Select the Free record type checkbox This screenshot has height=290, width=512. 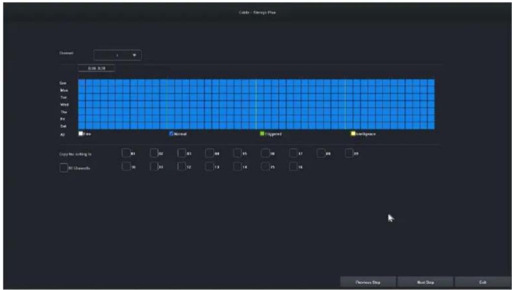(81, 134)
